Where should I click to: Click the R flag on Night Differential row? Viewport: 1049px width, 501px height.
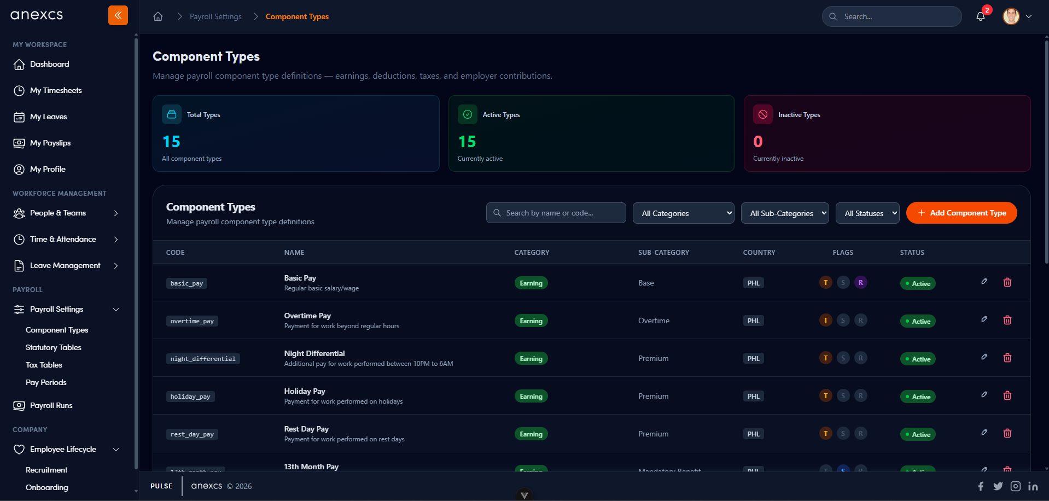point(861,358)
